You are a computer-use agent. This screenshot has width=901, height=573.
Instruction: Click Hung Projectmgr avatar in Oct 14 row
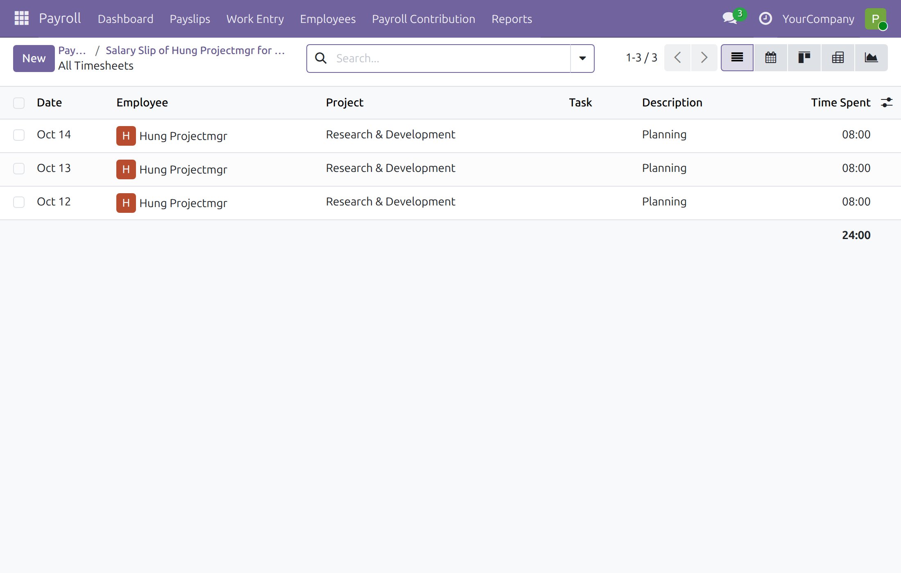(126, 136)
